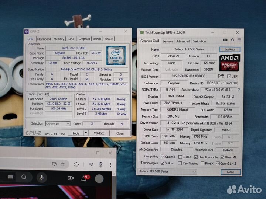266x199 pixels.
Task: Click the browser page scrollbar up arrow
Action: point(114,174)
